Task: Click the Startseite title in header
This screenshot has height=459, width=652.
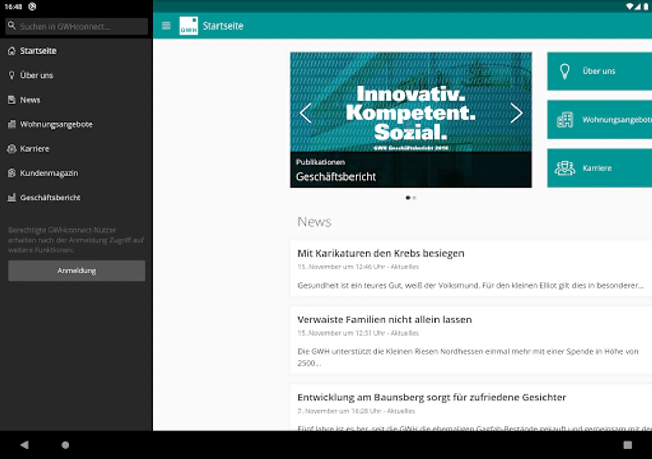Action: 223,25
